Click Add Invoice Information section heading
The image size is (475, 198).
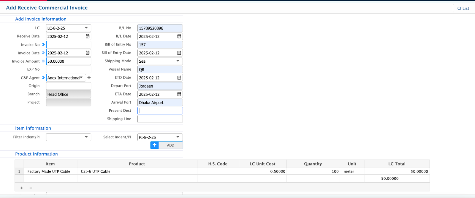[x=41, y=19]
